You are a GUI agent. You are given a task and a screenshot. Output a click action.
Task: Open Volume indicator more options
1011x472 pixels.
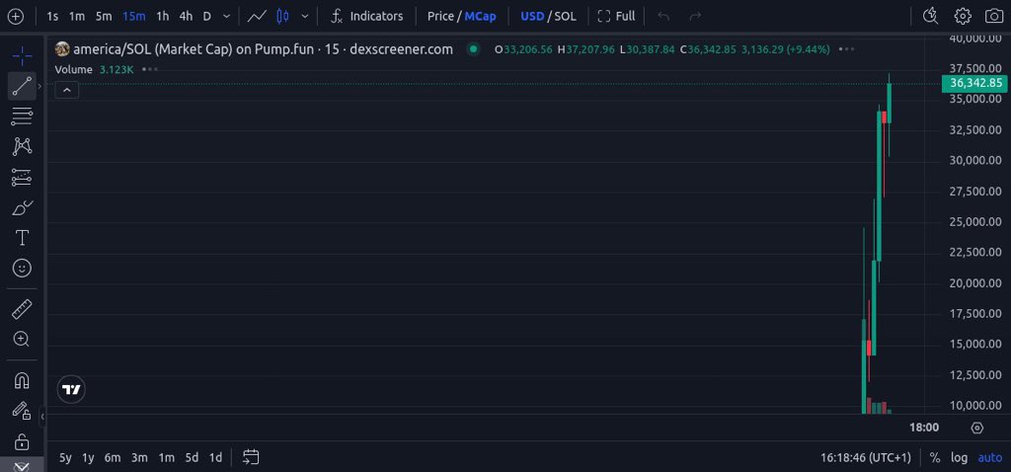(x=149, y=69)
